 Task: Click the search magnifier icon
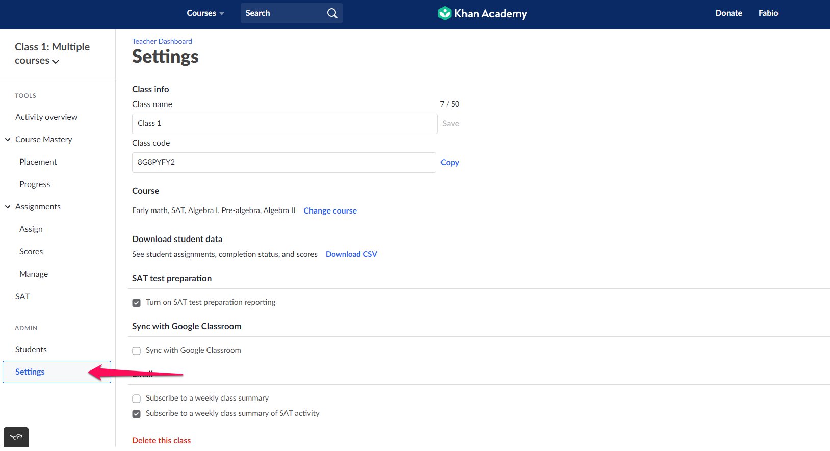[332, 13]
